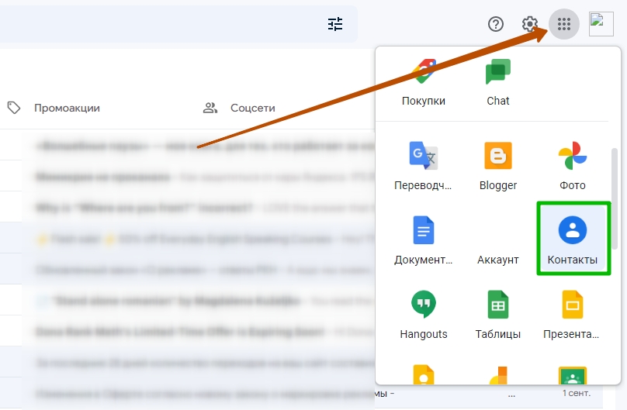Open the green Classroom app icon

click(572, 375)
